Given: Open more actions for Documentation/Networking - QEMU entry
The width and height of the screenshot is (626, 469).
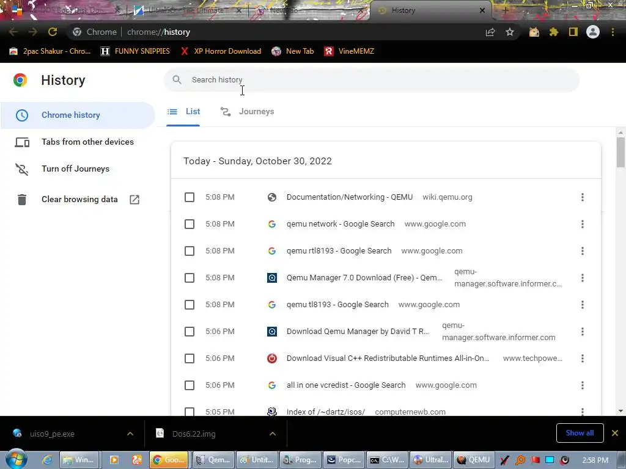Looking at the screenshot, I should 583,197.
